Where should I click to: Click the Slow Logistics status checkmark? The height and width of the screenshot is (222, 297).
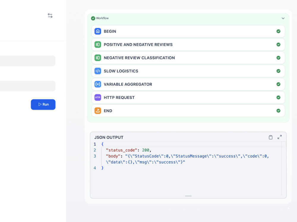pyautogui.click(x=279, y=71)
